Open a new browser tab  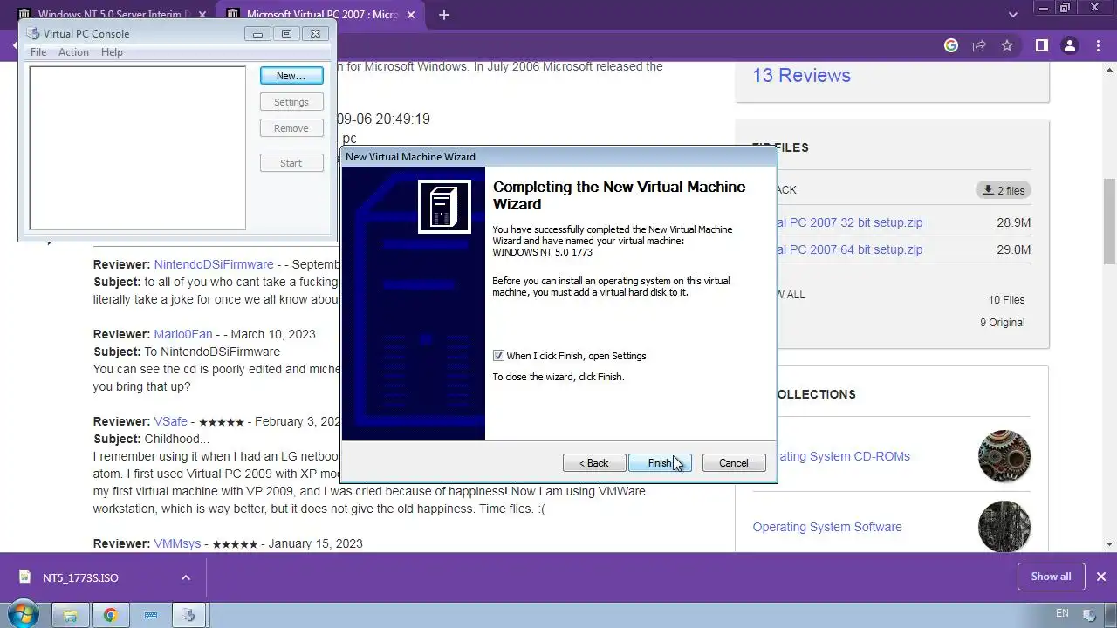[x=444, y=15]
